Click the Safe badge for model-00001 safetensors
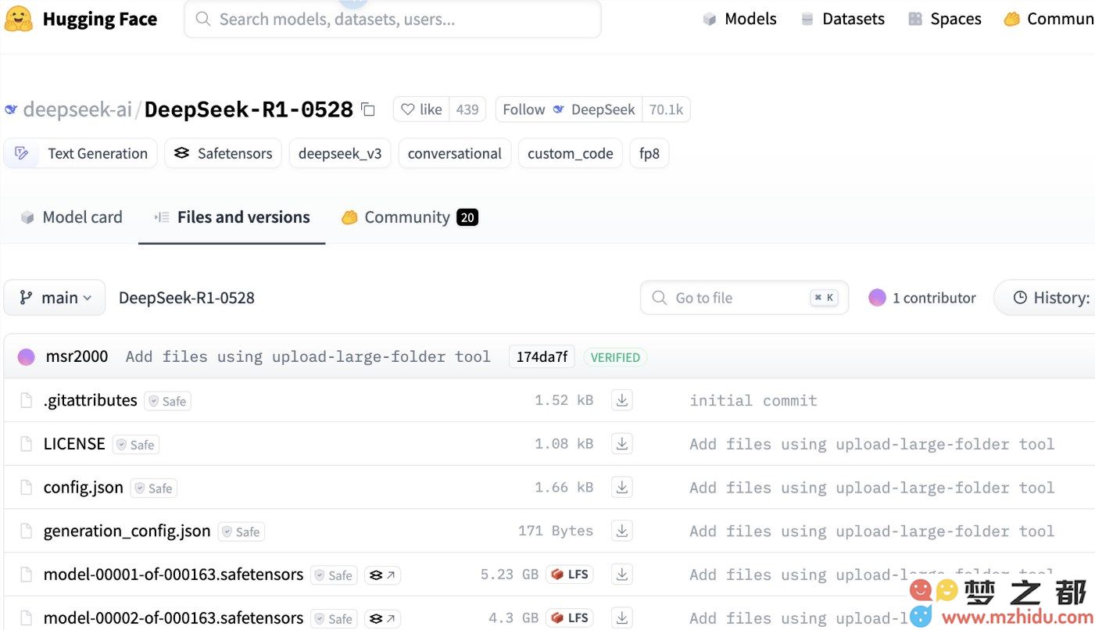This screenshot has width=1095, height=630. [x=334, y=575]
